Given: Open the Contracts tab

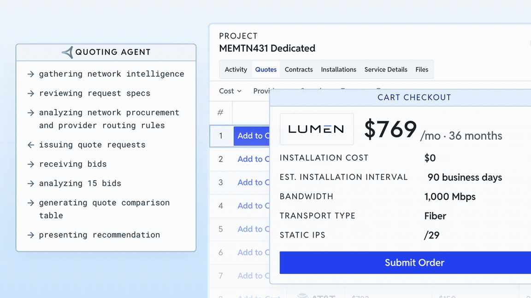Looking at the screenshot, I should point(299,69).
